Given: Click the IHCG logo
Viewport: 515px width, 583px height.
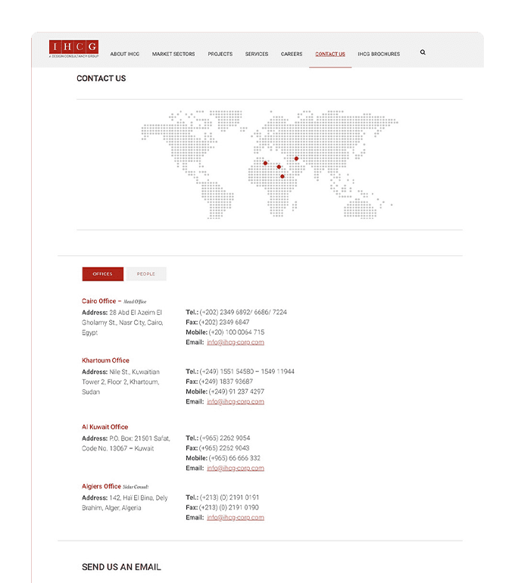Looking at the screenshot, I should click(73, 48).
